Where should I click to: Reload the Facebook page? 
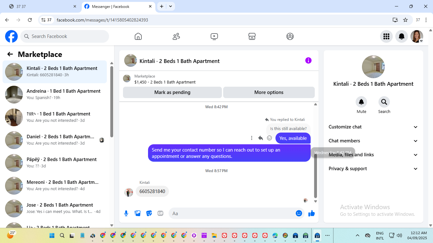coord(30,20)
